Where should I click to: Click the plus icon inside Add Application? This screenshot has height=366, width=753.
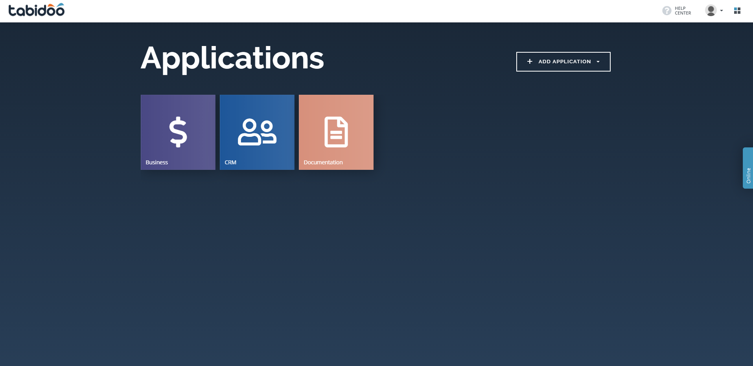[529, 61]
